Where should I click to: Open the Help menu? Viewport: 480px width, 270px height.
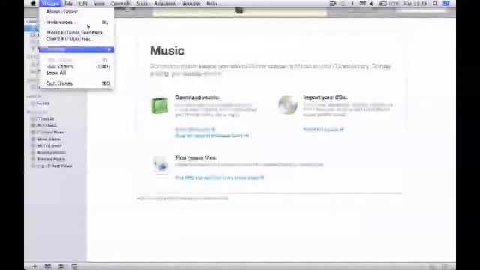tap(211, 4)
